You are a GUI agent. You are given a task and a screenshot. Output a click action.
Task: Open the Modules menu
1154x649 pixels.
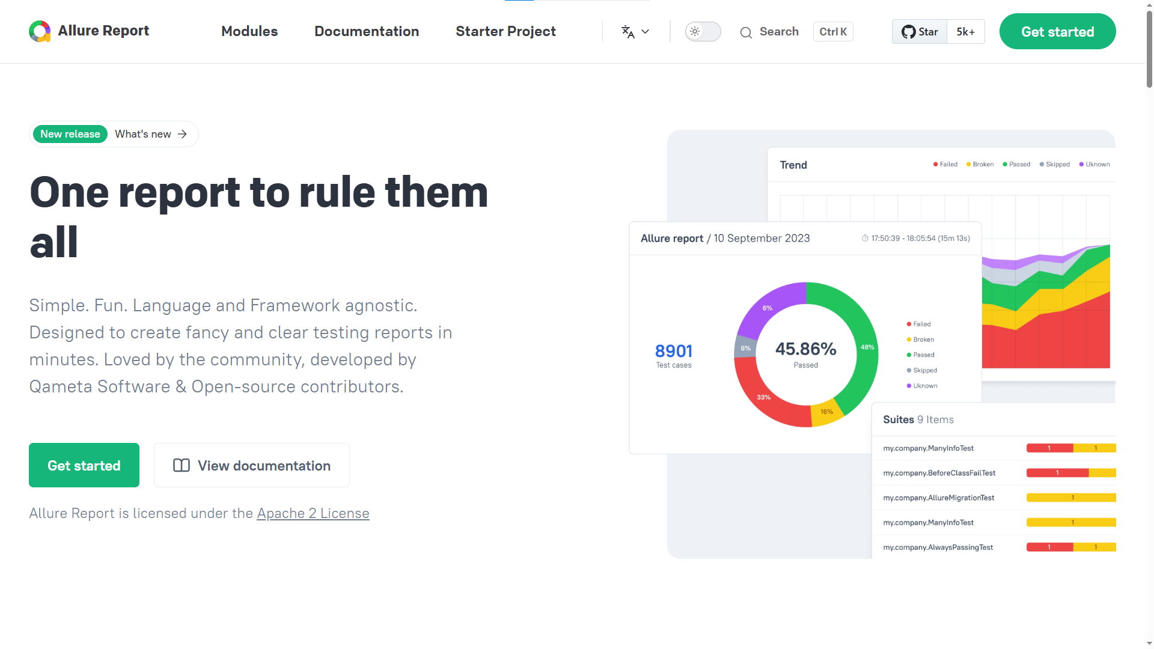tap(249, 31)
